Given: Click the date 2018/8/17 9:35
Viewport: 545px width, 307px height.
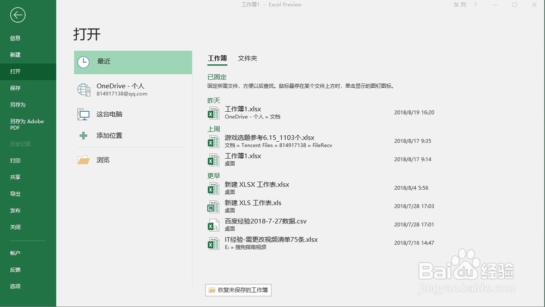Looking at the screenshot, I should (x=413, y=141).
